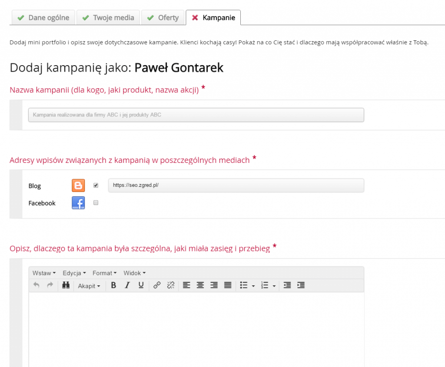Click the find and replace binoculars icon

[x=66, y=285]
